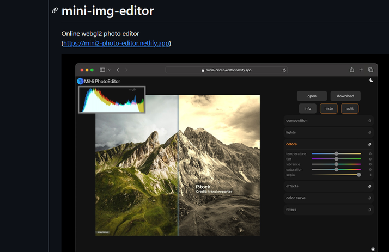Click the split divider line on the photo
389x252 pixels.
pos(178,165)
